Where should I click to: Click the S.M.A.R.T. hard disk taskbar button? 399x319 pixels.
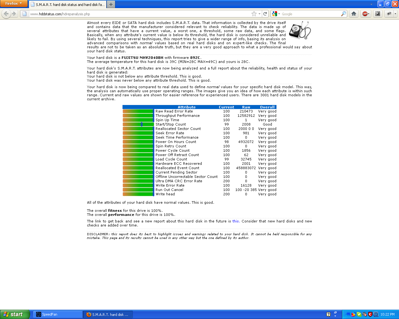tap(108, 314)
